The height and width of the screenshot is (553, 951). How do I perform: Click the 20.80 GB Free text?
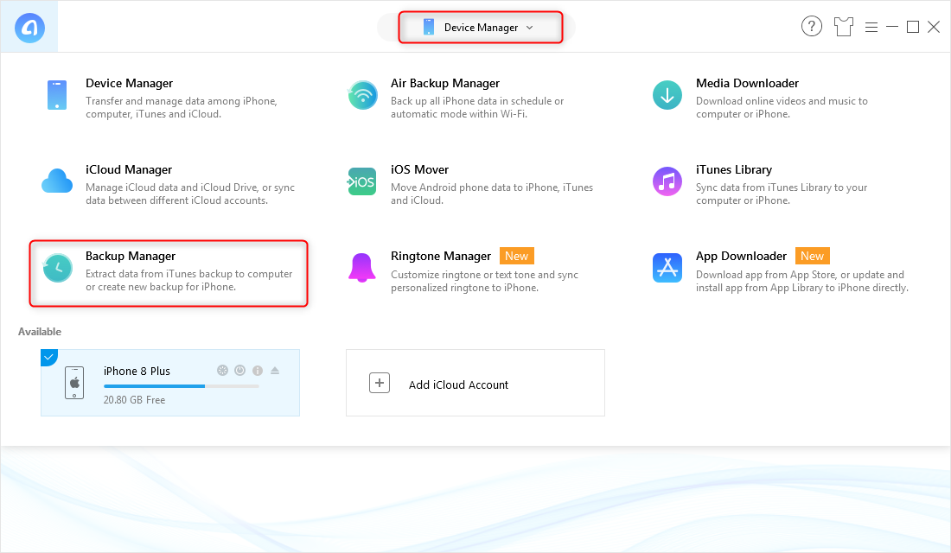134,399
